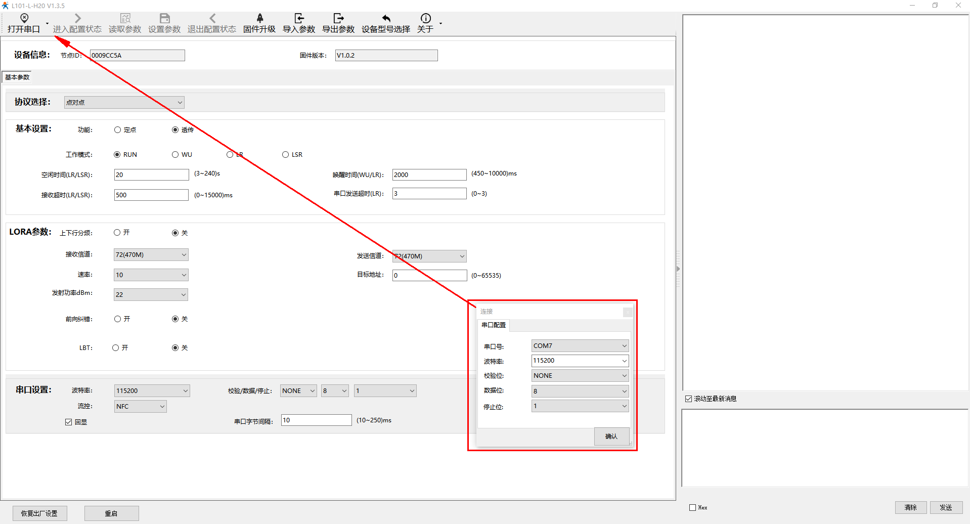This screenshot has width=970, height=524.
Task: Click the 恢复出厂设置 factory reset button
Action: tap(39, 513)
